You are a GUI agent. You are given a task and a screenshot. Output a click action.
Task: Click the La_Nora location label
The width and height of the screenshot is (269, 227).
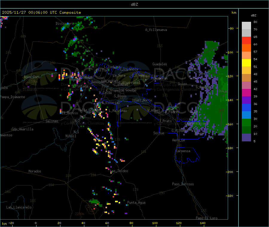point(119,75)
